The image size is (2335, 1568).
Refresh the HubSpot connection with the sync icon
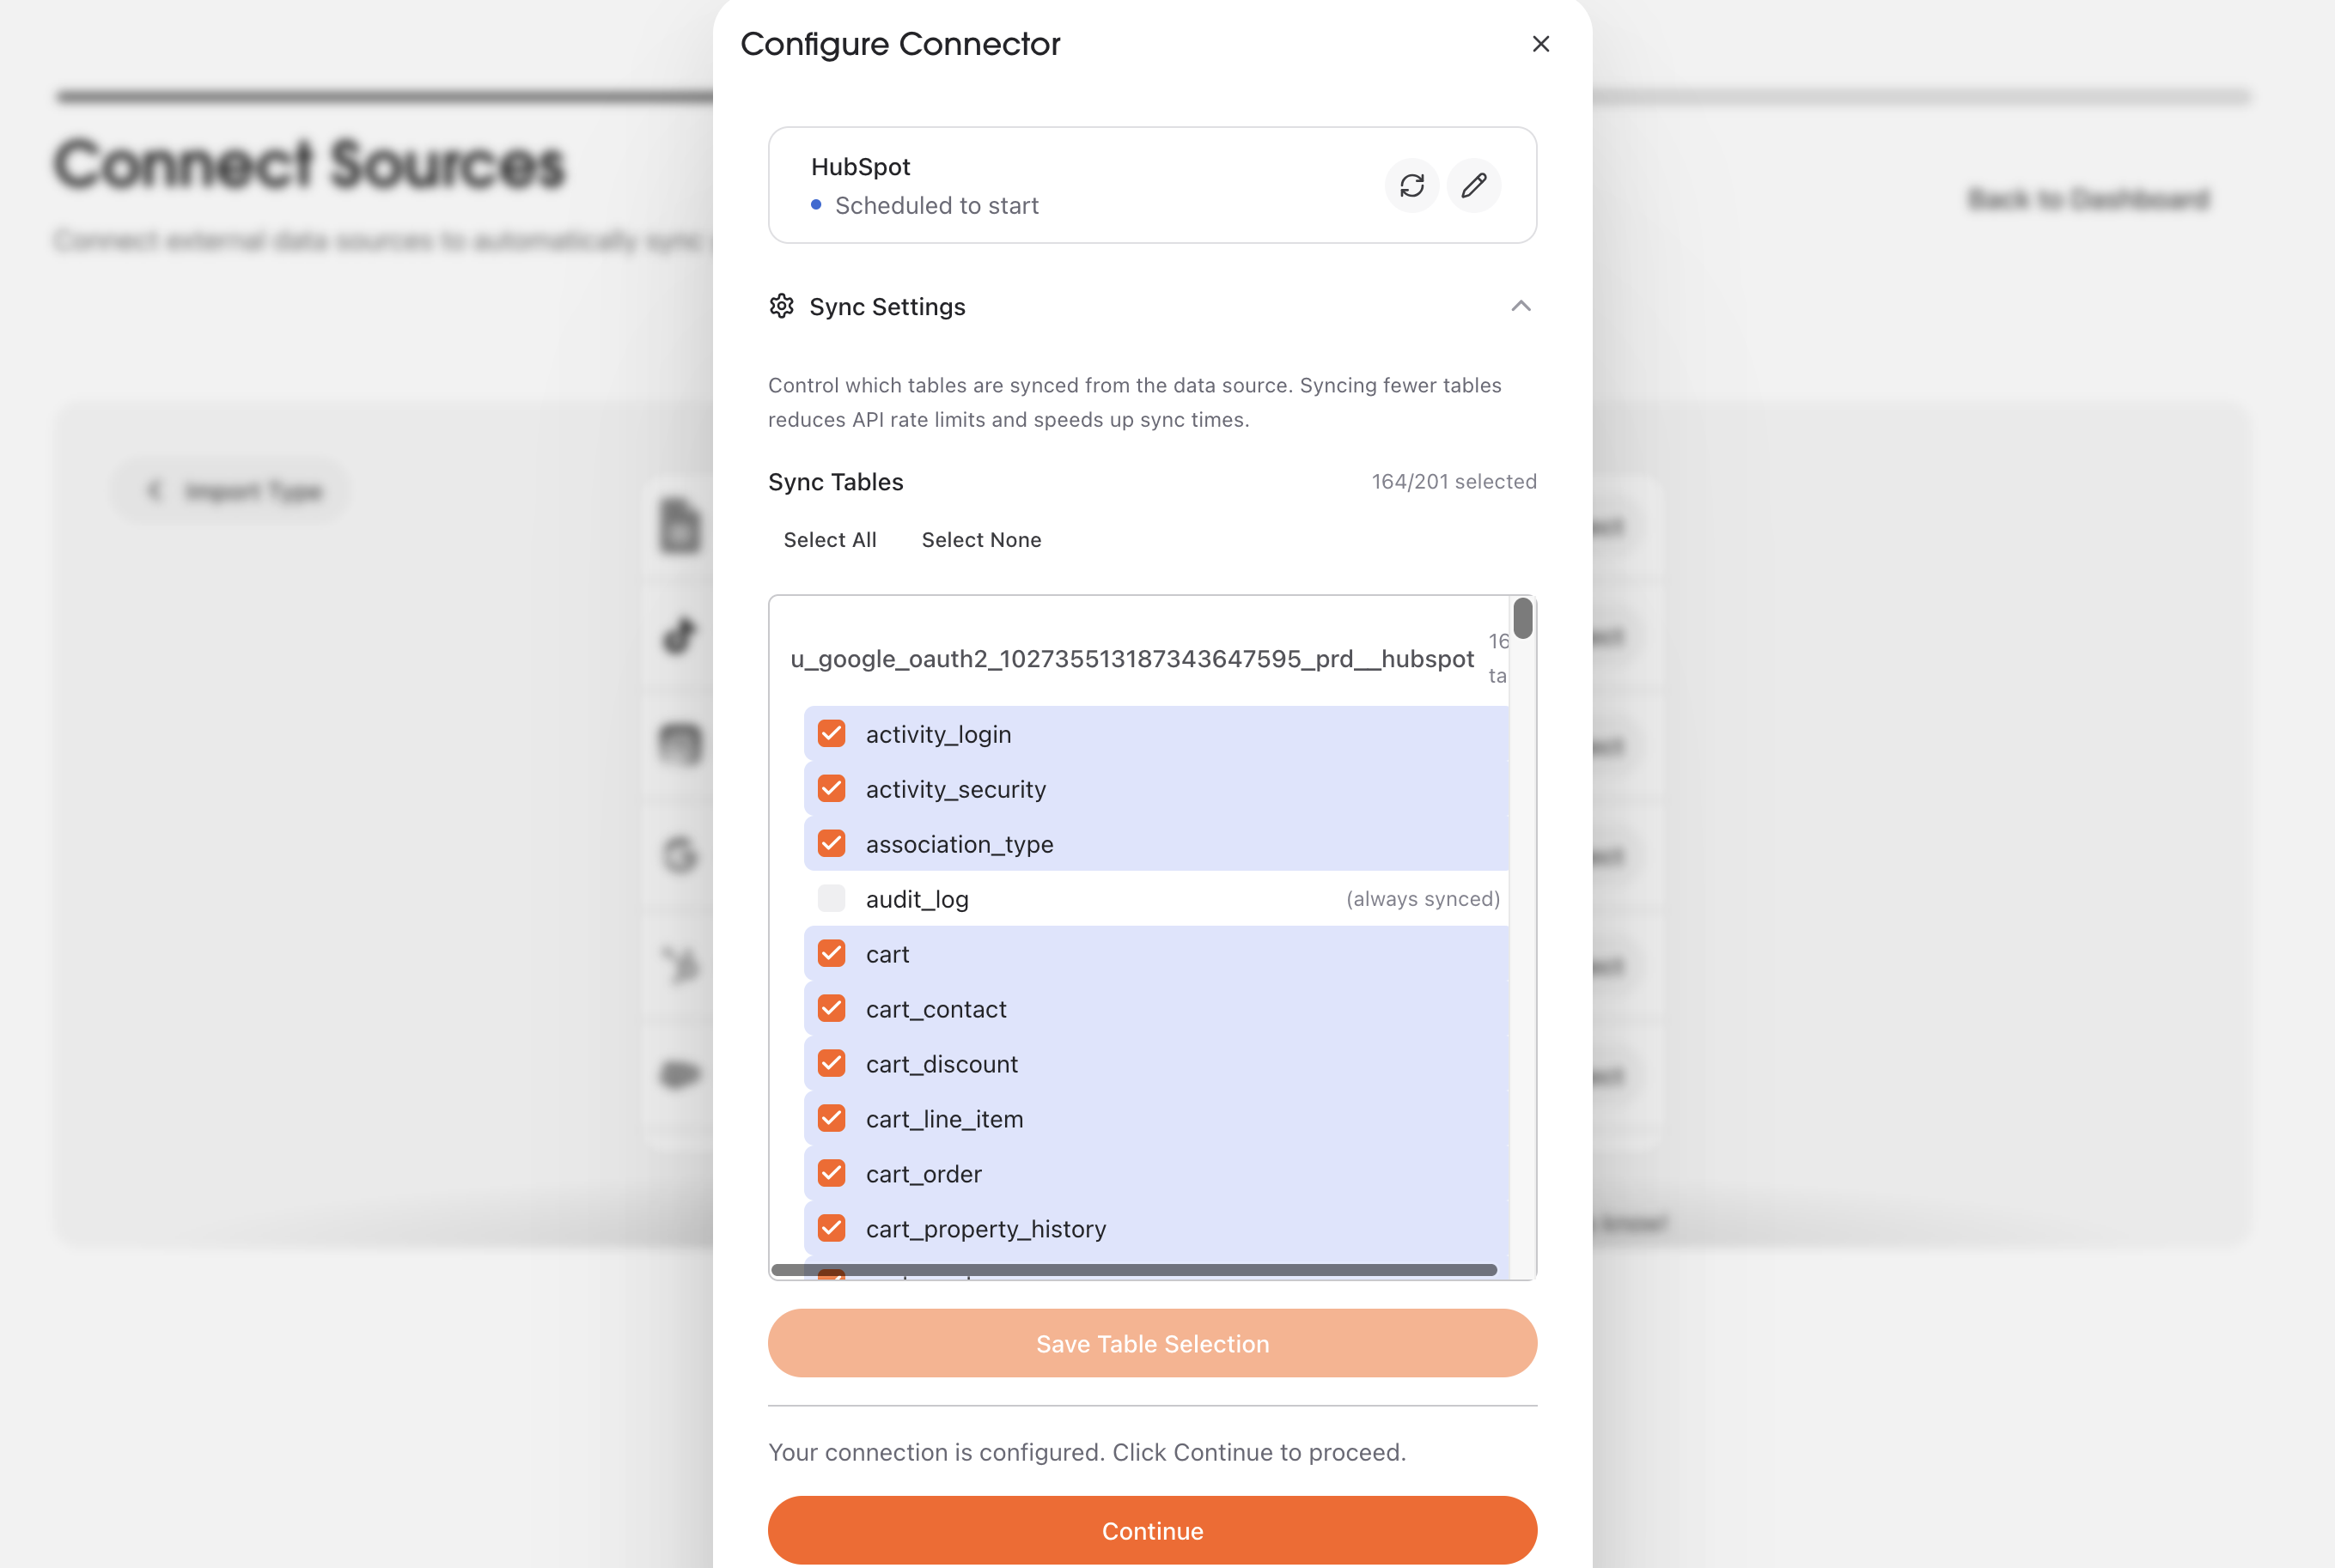1411,186
